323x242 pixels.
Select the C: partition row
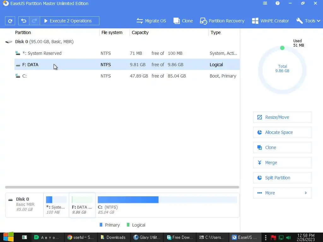(x=127, y=76)
